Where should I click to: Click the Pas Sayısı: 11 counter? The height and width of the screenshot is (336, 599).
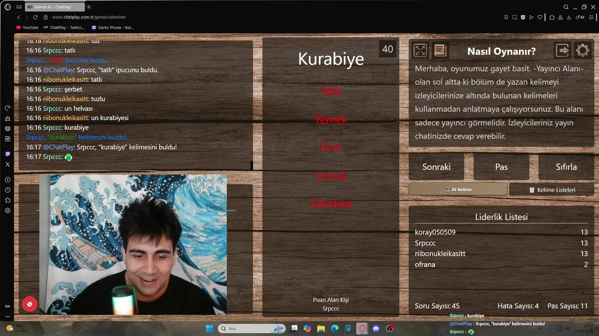point(568,306)
